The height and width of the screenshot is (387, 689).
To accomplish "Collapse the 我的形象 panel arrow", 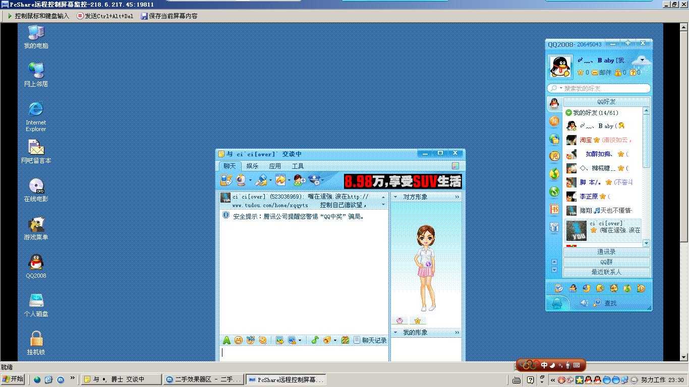I will pos(395,333).
